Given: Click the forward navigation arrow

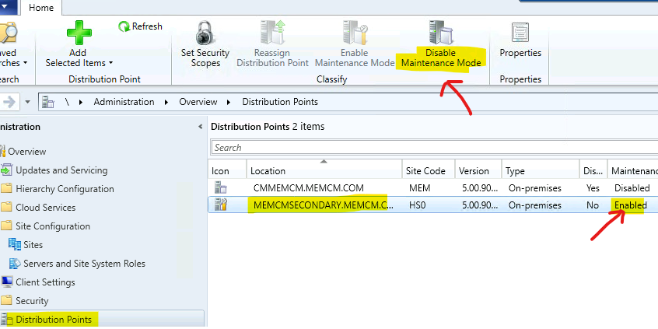Looking at the screenshot, I should 9,102.
